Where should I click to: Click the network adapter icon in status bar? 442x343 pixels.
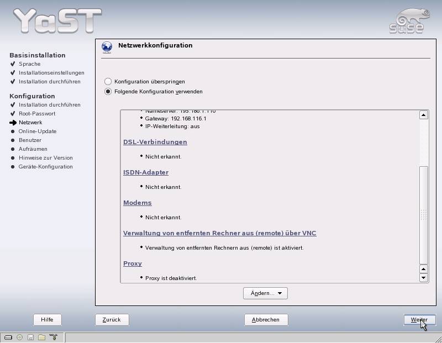[x=53, y=337]
